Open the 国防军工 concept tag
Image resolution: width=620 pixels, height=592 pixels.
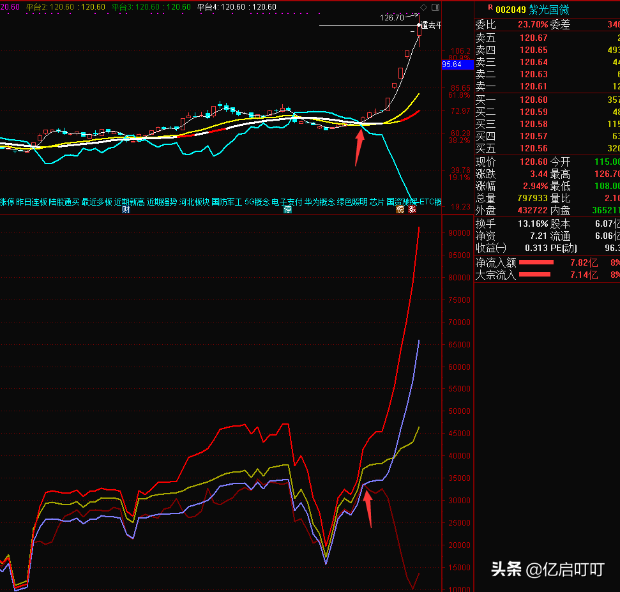pyautogui.click(x=227, y=202)
